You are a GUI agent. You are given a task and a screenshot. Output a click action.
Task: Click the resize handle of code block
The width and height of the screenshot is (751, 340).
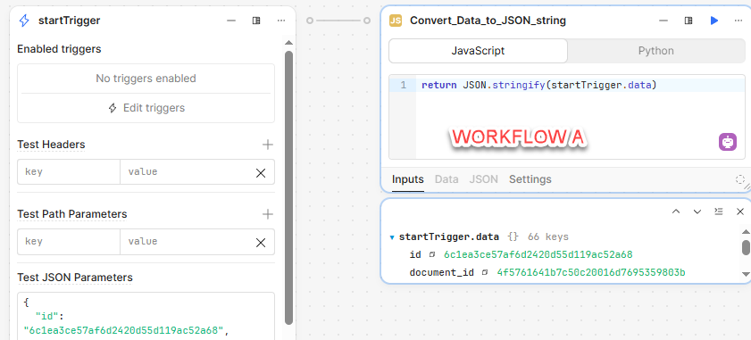[747, 187]
